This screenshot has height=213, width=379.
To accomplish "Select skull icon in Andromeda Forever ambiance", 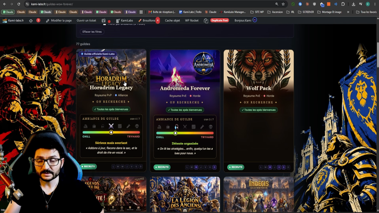I will [x=211, y=127].
